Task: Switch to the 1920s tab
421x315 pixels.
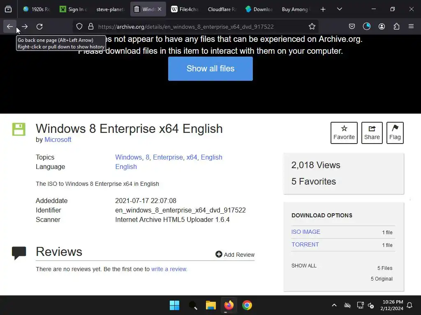Action: pos(37,9)
